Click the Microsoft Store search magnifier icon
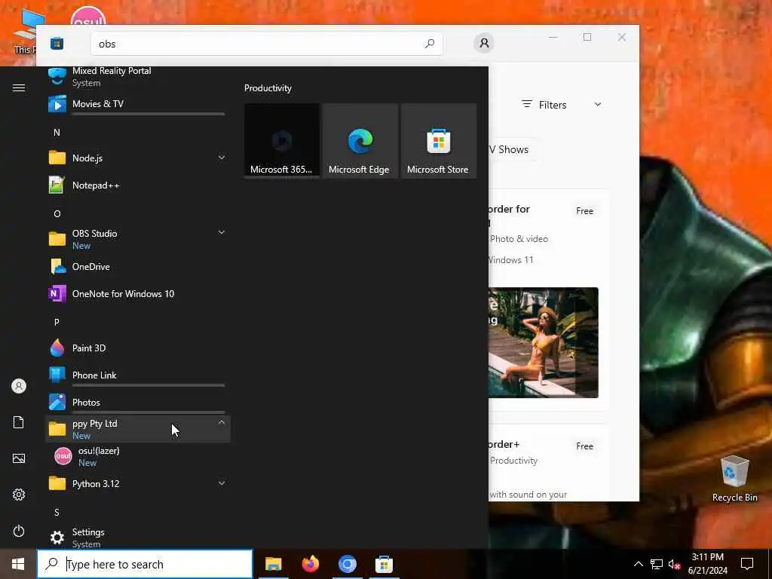The width and height of the screenshot is (772, 579). point(429,44)
